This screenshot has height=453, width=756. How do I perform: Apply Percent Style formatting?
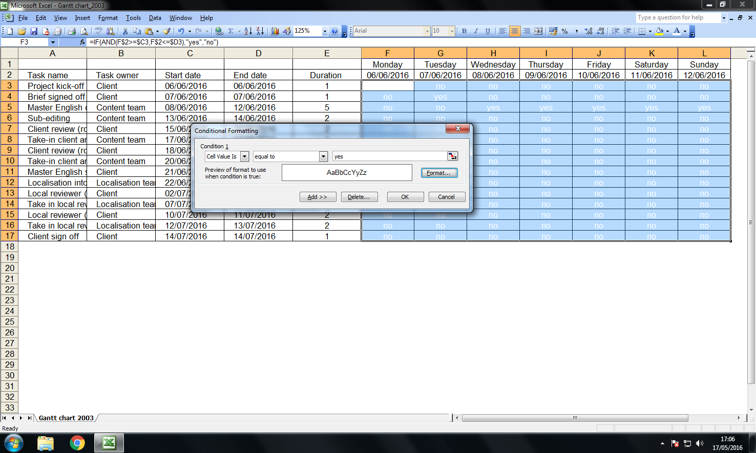point(565,31)
